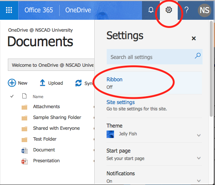
Task: Open the Attachments folder
Action: pyautogui.click(x=46, y=107)
